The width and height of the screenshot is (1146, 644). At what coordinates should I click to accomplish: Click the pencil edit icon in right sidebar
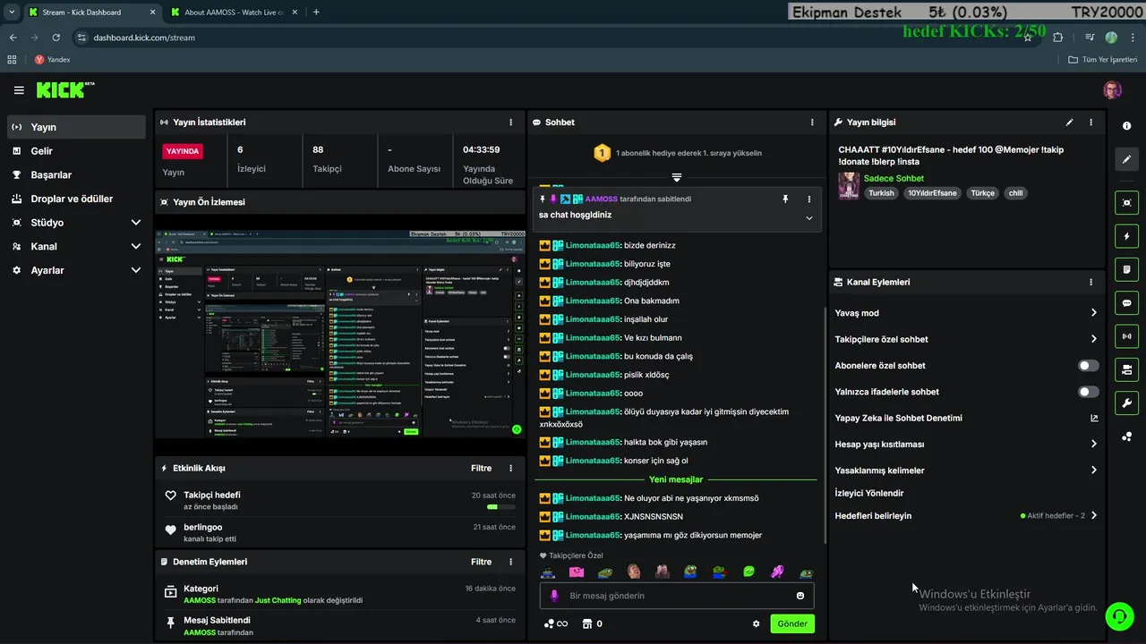(1127, 159)
